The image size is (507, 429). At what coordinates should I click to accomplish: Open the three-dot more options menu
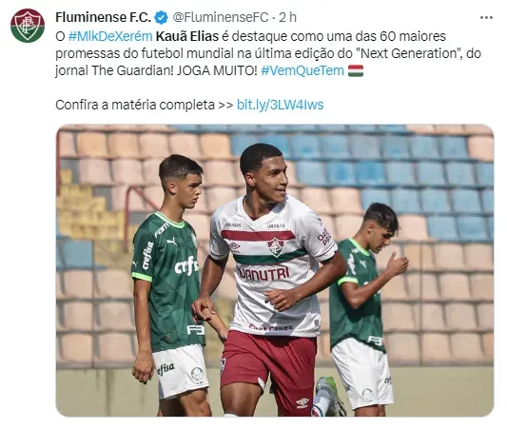pyautogui.click(x=486, y=18)
